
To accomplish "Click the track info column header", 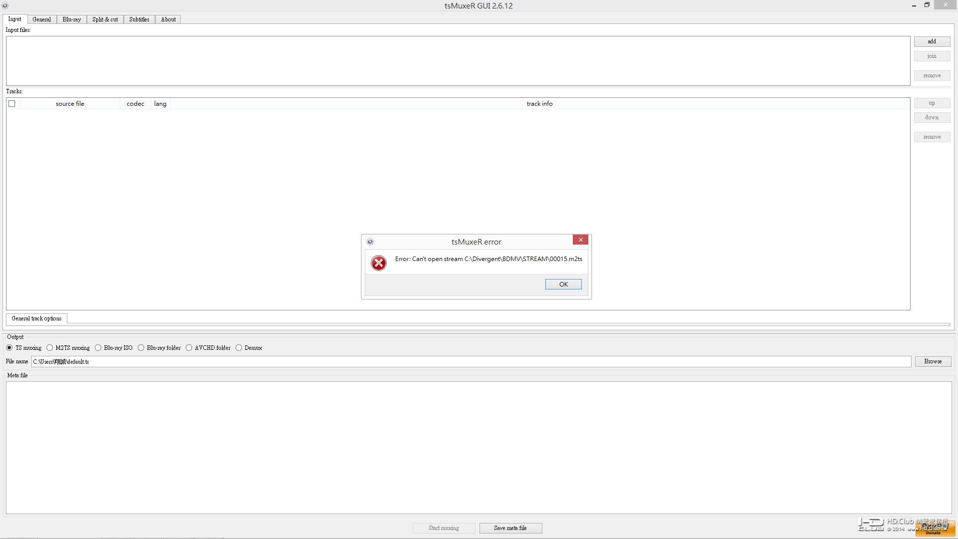I will coord(539,103).
